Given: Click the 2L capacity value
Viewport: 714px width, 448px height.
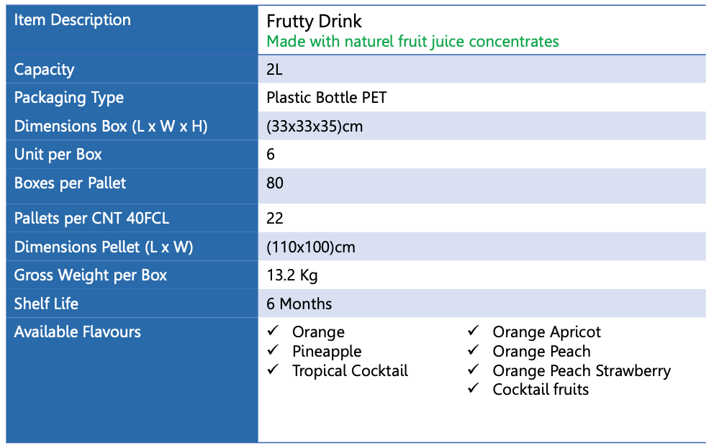Looking at the screenshot, I should 274,70.
